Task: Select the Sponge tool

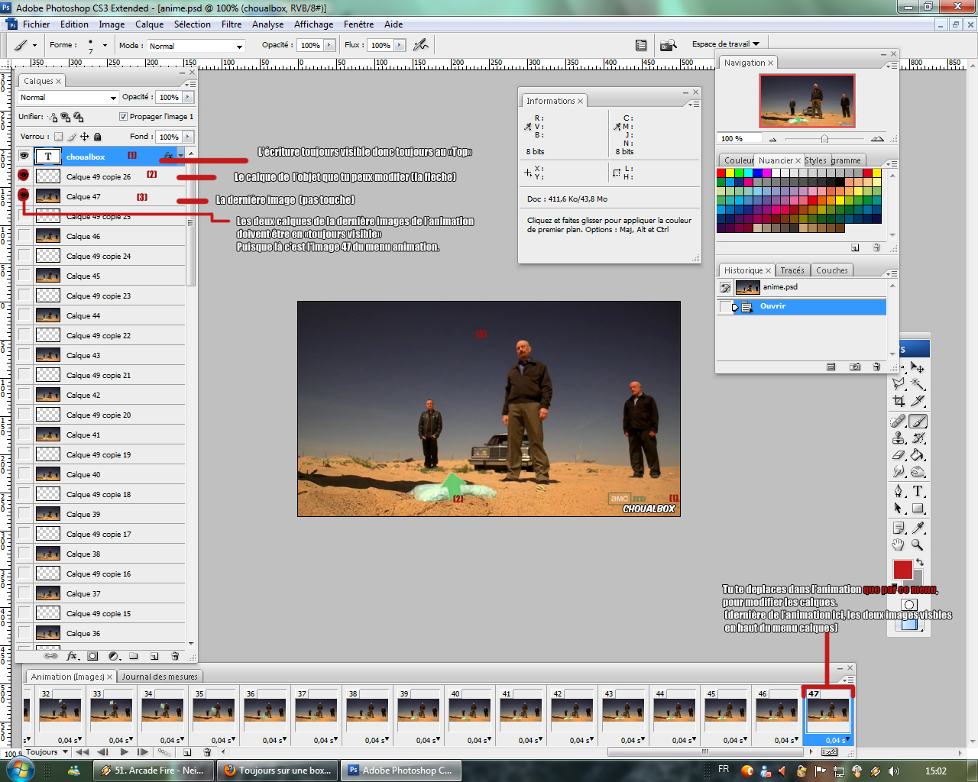Action: [918, 472]
